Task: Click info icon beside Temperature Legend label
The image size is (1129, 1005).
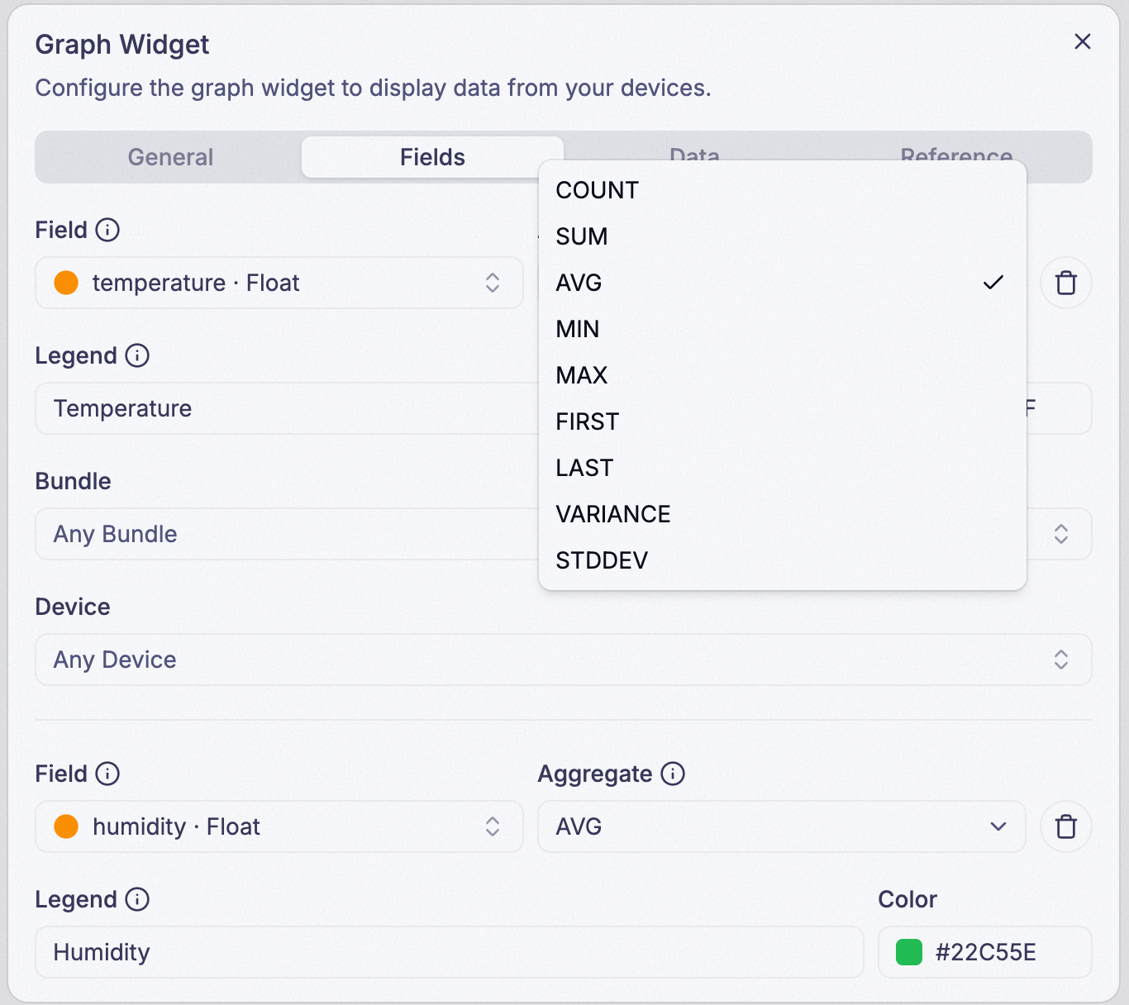Action: pos(137,355)
